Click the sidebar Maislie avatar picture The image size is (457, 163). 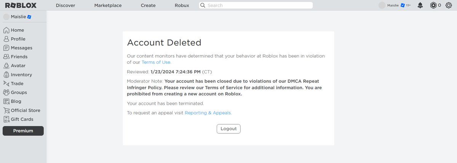pyautogui.click(x=6, y=17)
